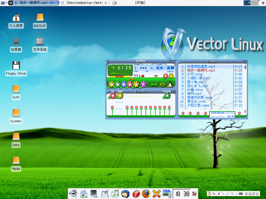Viewport: 266px width, 199px height.
Task: Stop playback with the red flower button
Action: click(130, 84)
